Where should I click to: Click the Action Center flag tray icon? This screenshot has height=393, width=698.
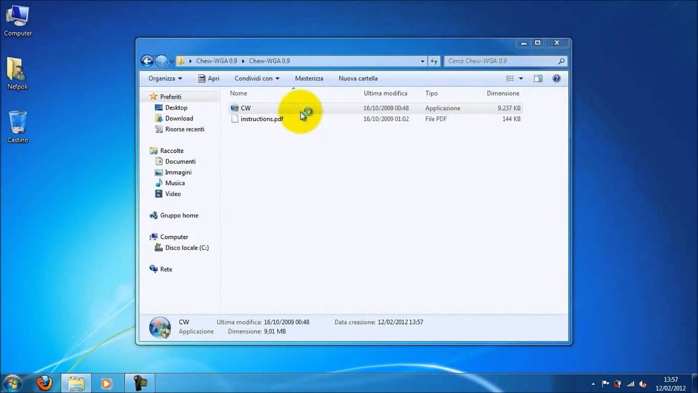[605, 384]
